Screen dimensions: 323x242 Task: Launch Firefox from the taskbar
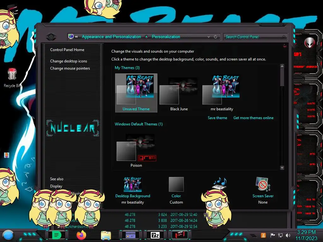pyautogui.click(x=81, y=235)
